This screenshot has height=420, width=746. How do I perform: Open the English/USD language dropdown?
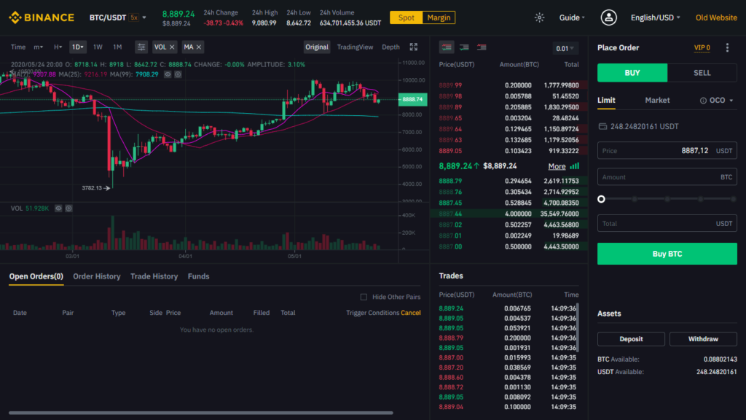point(655,17)
